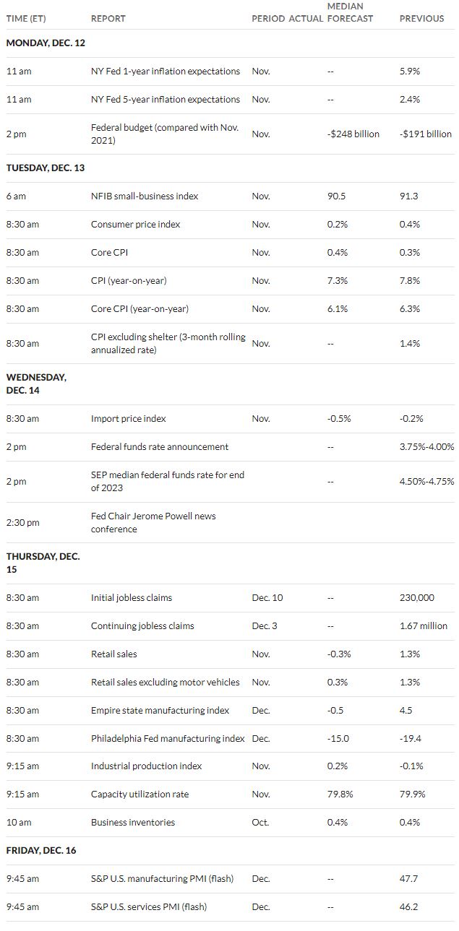Click the NFIB small-business index report

[x=145, y=196]
